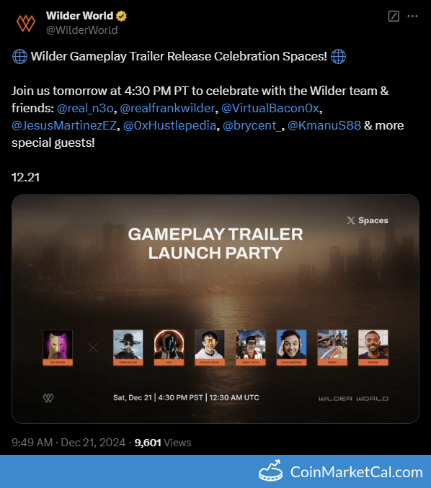This screenshot has width=431, height=488.
Task: Visit the @VirtualBacon0x profile mention
Action: pyautogui.click(x=270, y=108)
